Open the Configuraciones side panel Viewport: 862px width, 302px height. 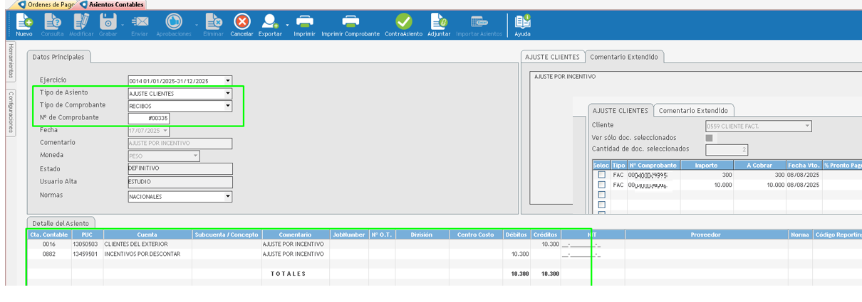click(11, 112)
